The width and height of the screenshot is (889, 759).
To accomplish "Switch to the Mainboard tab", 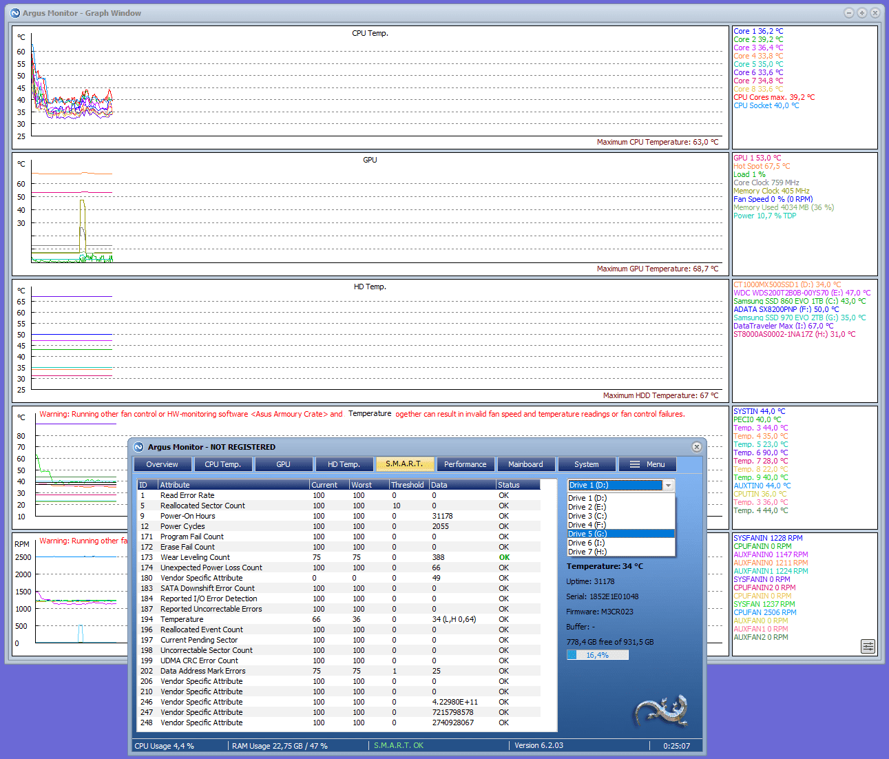I will [526, 464].
